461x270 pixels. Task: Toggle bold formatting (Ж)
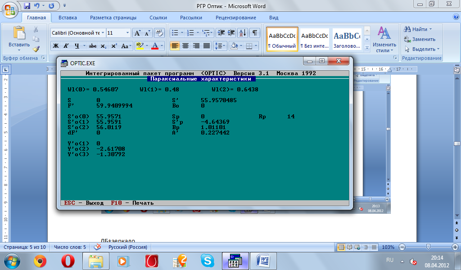coord(55,46)
